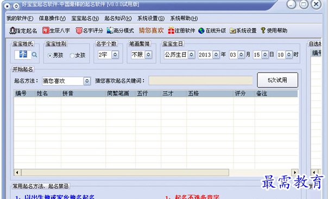Click the 简繁笔画 column header
328x199 pixels.
tap(120, 93)
